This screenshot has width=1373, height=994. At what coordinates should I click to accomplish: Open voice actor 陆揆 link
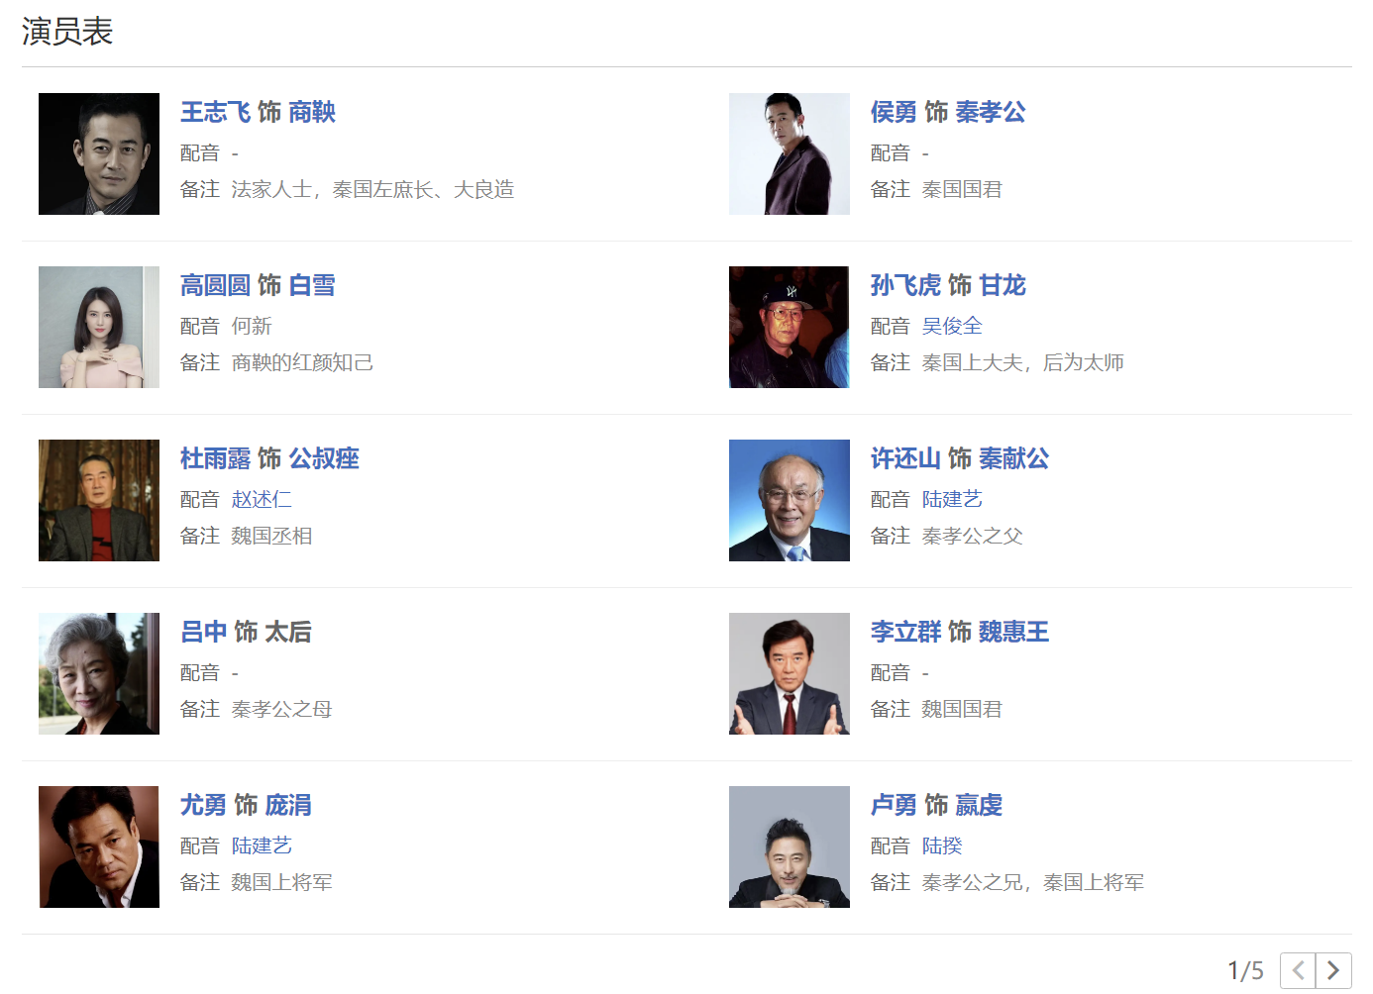(942, 846)
